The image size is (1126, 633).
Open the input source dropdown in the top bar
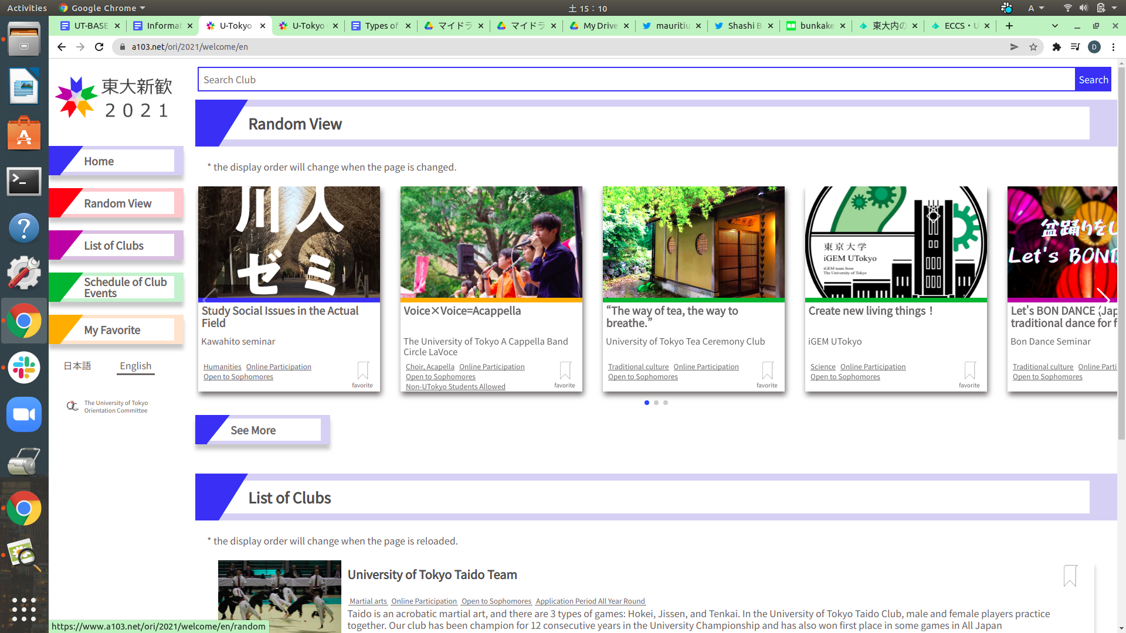pyautogui.click(x=1036, y=8)
